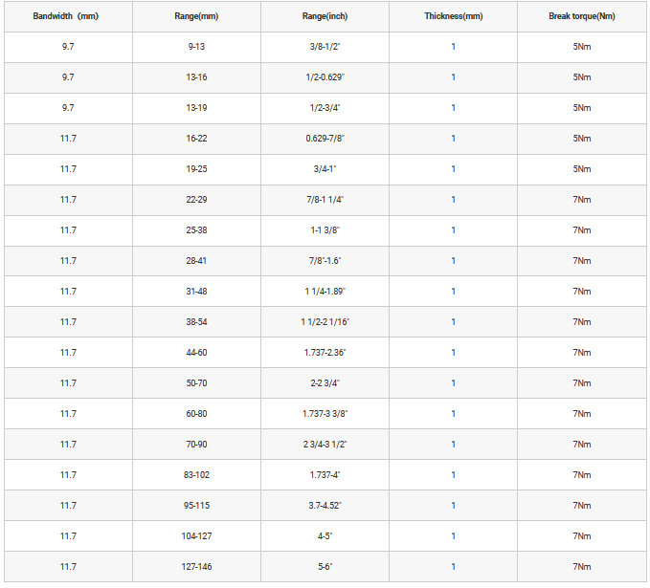The image size is (650, 588).
Task: Click the 1 1/4-1.89" cell
Action: coord(324,292)
